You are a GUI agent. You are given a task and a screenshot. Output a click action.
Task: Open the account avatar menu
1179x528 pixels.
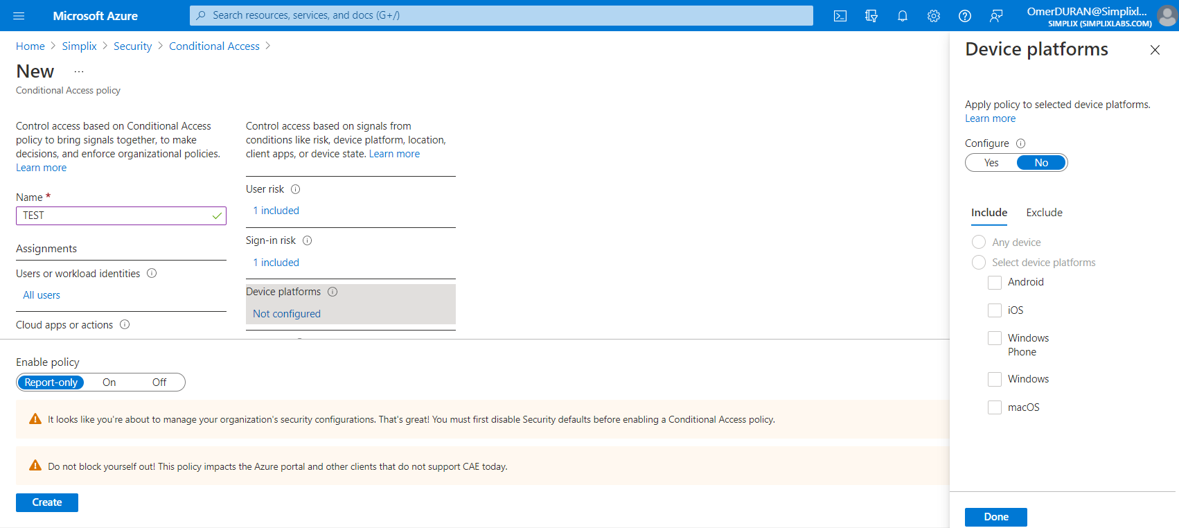tap(1167, 15)
